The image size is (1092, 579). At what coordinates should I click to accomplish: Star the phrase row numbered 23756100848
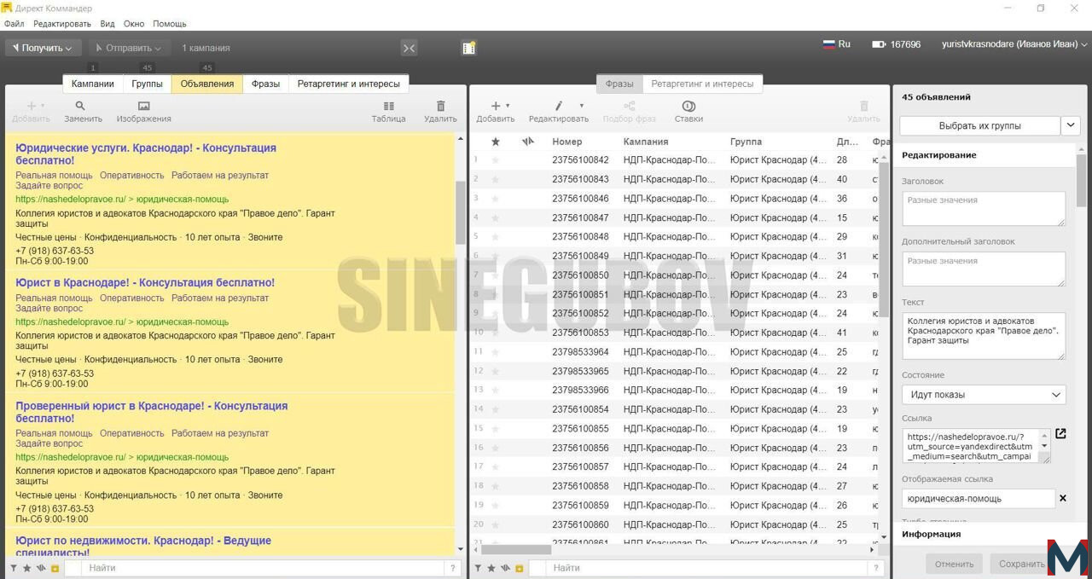495,237
